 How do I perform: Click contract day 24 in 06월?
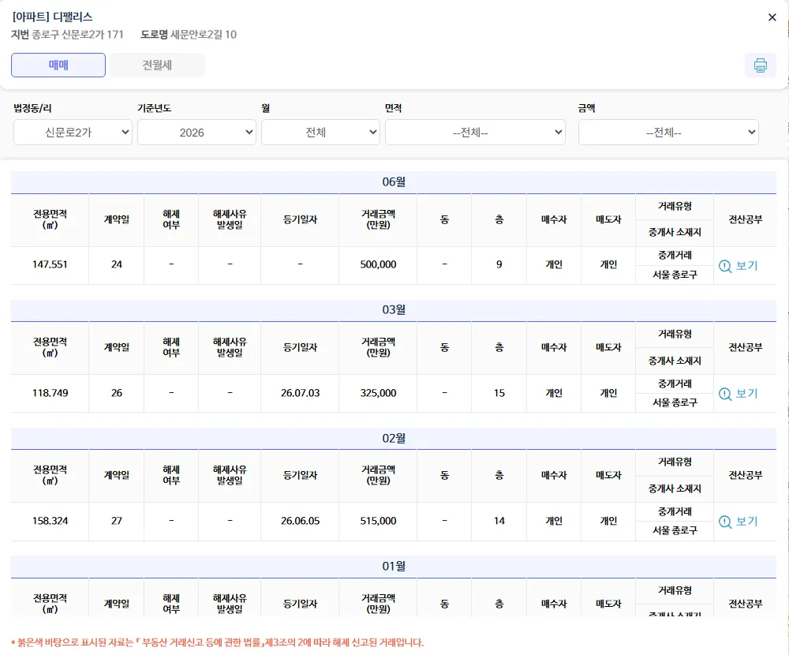pos(116,265)
